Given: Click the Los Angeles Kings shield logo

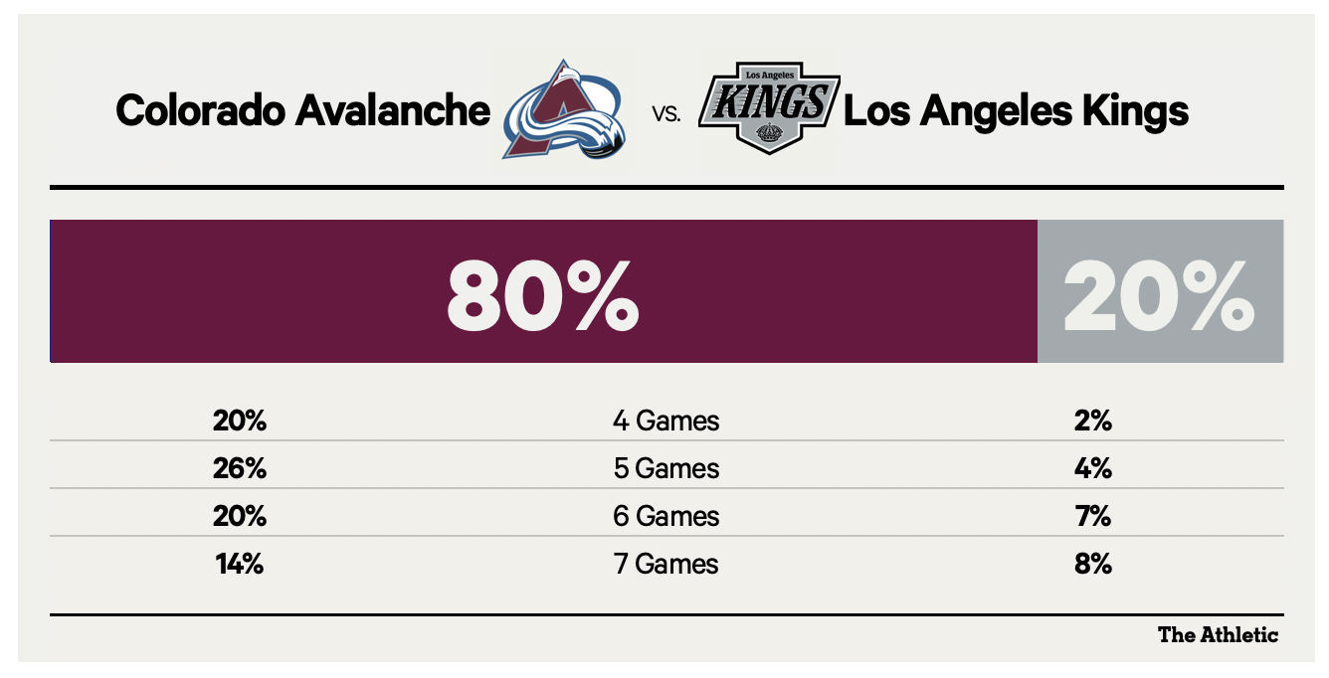Looking at the screenshot, I should point(769,107).
